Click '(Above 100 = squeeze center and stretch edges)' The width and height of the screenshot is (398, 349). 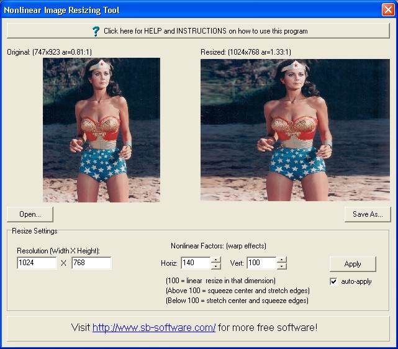point(238,291)
